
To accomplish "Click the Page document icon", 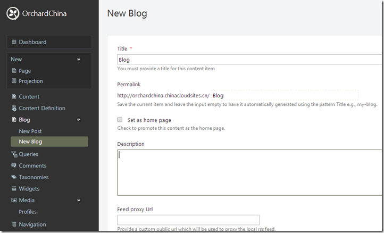I will (x=14, y=71).
